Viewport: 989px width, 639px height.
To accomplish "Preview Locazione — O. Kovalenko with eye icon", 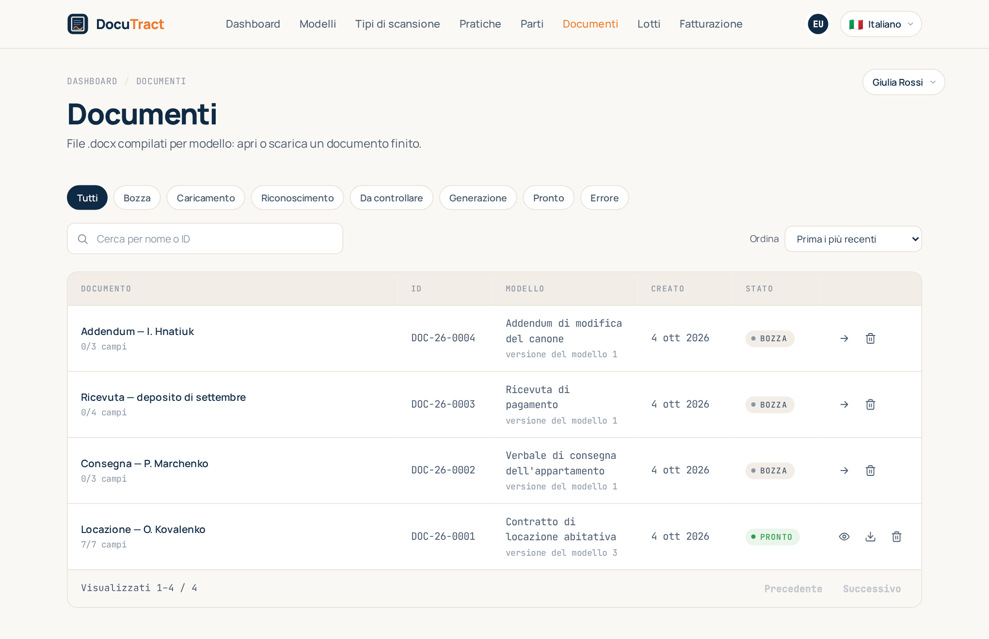I will [844, 536].
